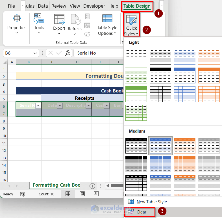Open the File tab
The height and width of the screenshot is (218, 222).
tap(11, 6)
